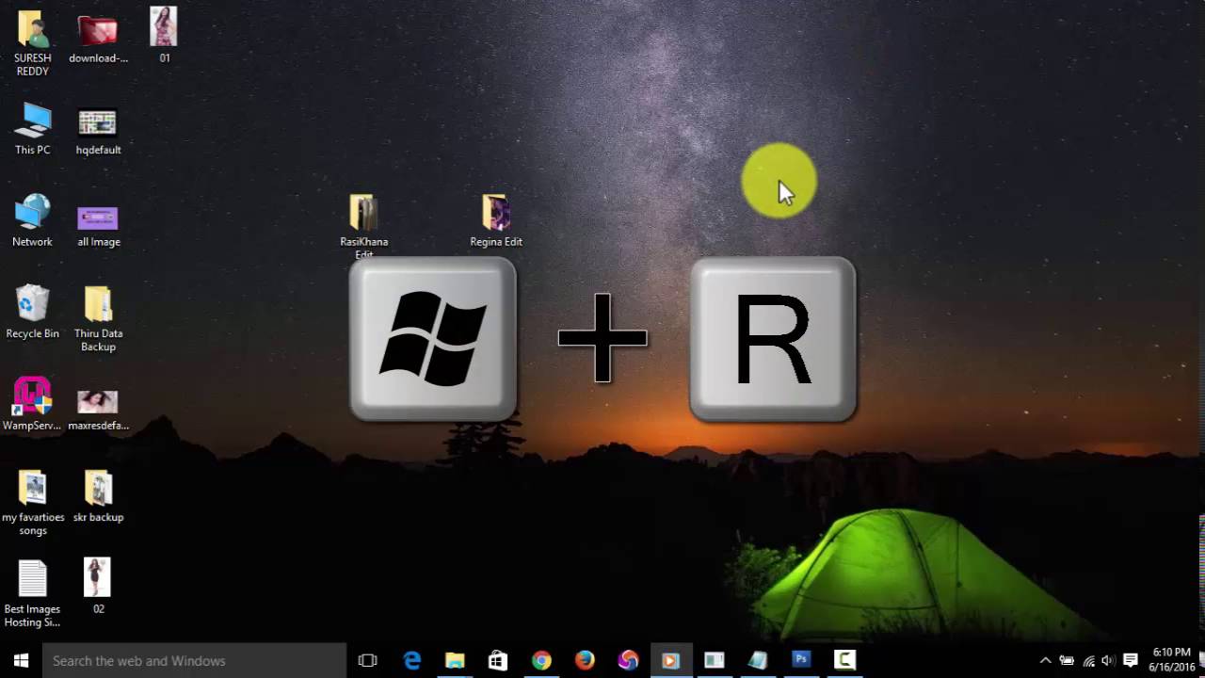Select the all Image file

pyautogui.click(x=98, y=226)
